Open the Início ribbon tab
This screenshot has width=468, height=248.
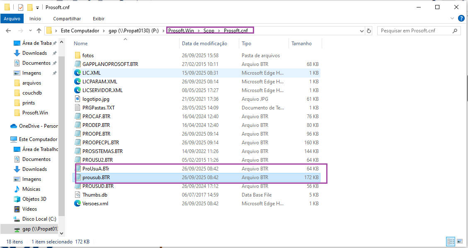[x=35, y=19]
